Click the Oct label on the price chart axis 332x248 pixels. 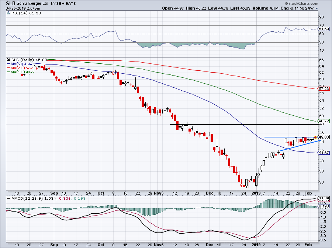coord(101,193)
